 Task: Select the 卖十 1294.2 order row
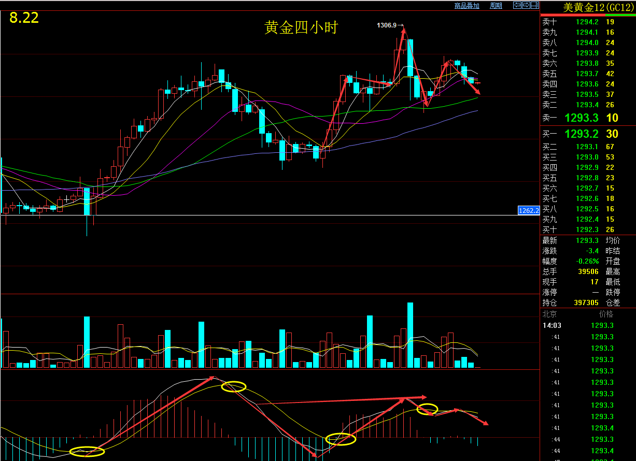[x=588, y=22]
